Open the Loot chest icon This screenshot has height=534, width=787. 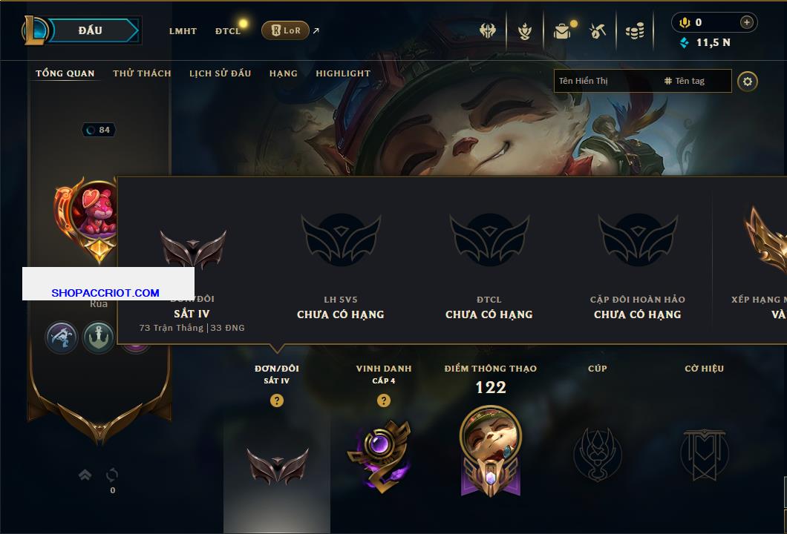coord(563,32)
